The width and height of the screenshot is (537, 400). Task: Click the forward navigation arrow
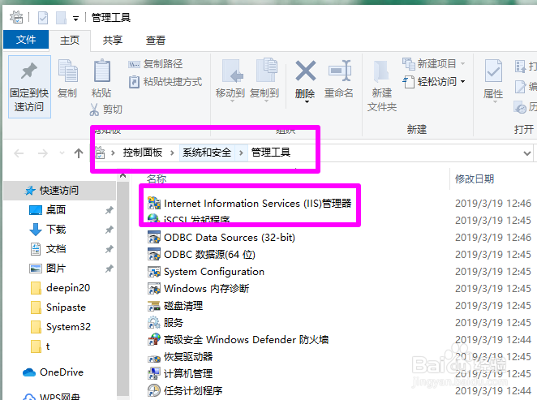tap(43, 153)
